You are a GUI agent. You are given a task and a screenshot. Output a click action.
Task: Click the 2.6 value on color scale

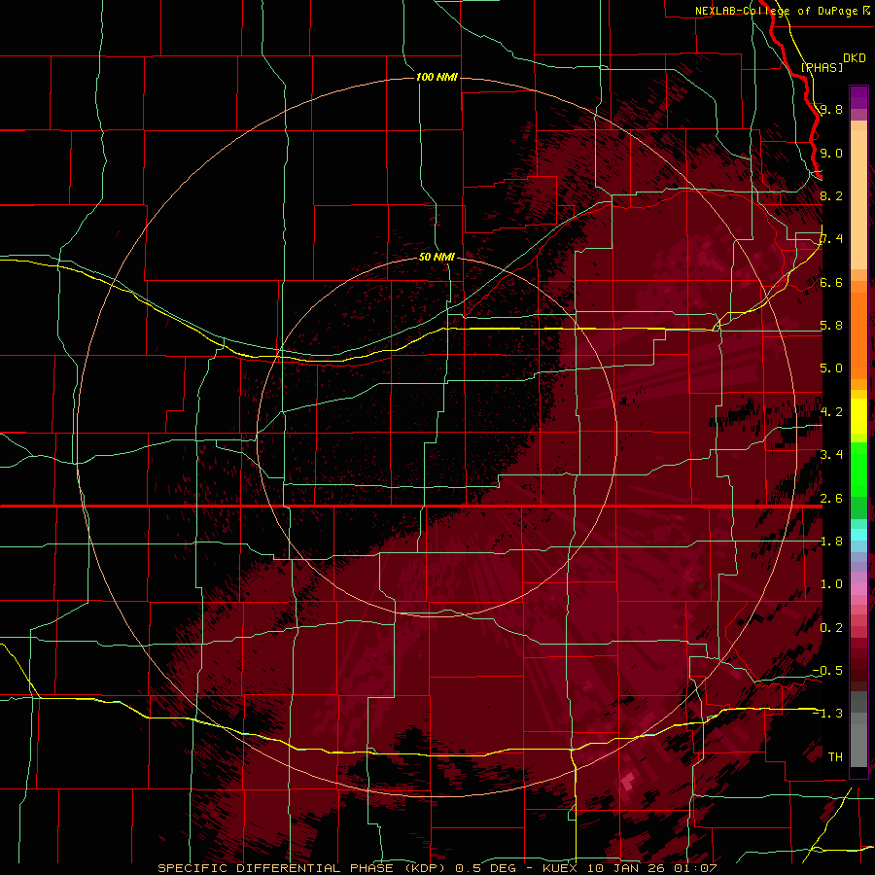[831, 499]
